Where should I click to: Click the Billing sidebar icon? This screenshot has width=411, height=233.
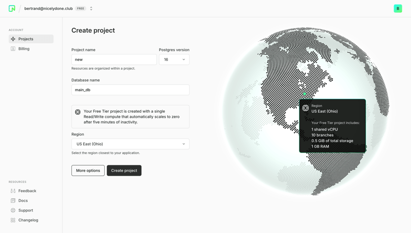(13, 49)
